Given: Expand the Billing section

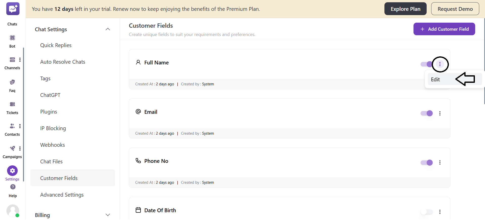Looking at the screenshot, I should [x=108, y=215].
